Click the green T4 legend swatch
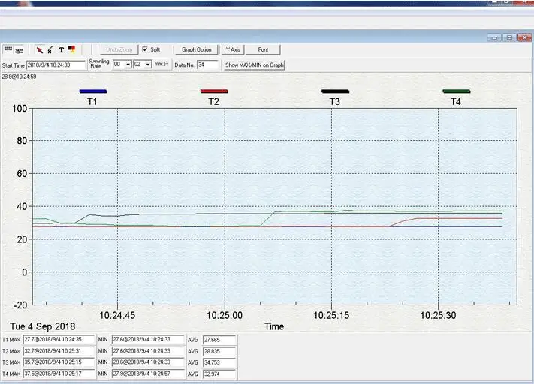The image size is (534, 384). tap(457, 91)
